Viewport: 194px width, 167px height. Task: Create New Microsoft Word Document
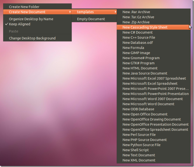154,104
